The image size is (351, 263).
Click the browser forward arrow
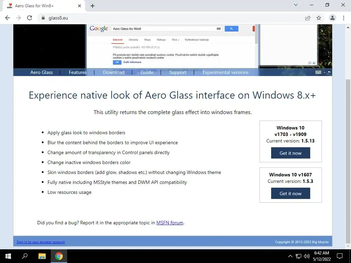[x=19, y=18]
